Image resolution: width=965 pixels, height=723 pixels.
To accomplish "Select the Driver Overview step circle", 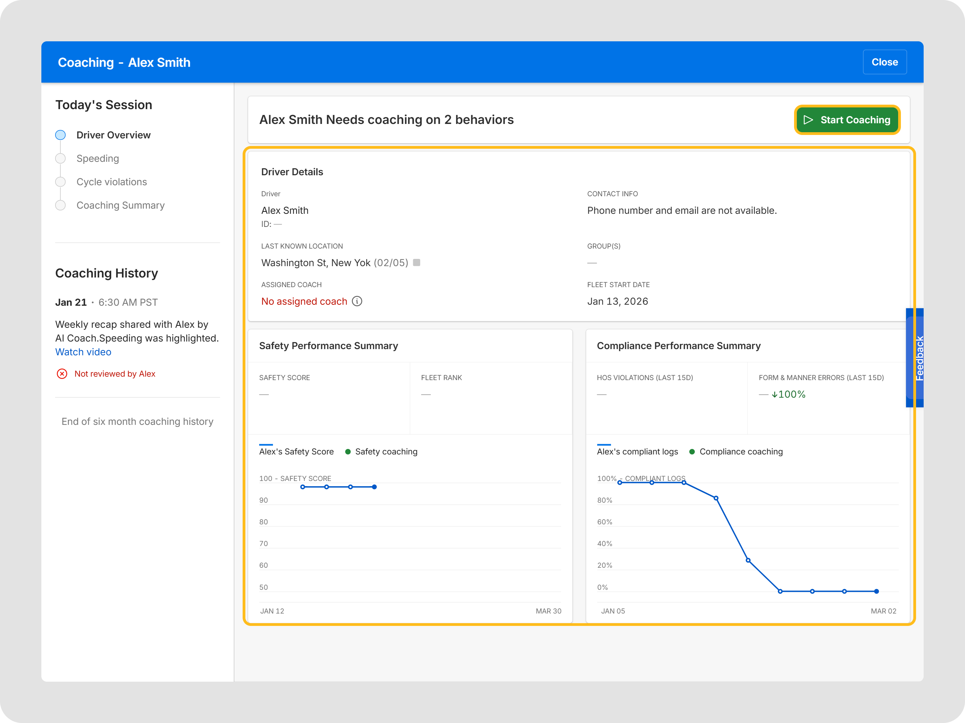I will (x=61, y=135).
